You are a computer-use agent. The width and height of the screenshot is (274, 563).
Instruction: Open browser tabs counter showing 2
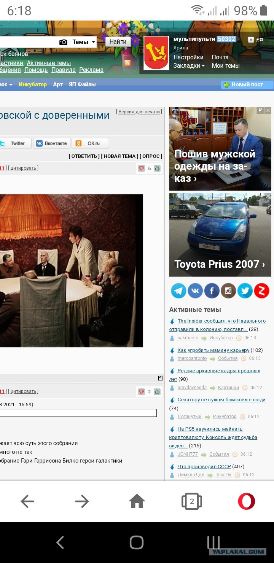pos(192,501)
